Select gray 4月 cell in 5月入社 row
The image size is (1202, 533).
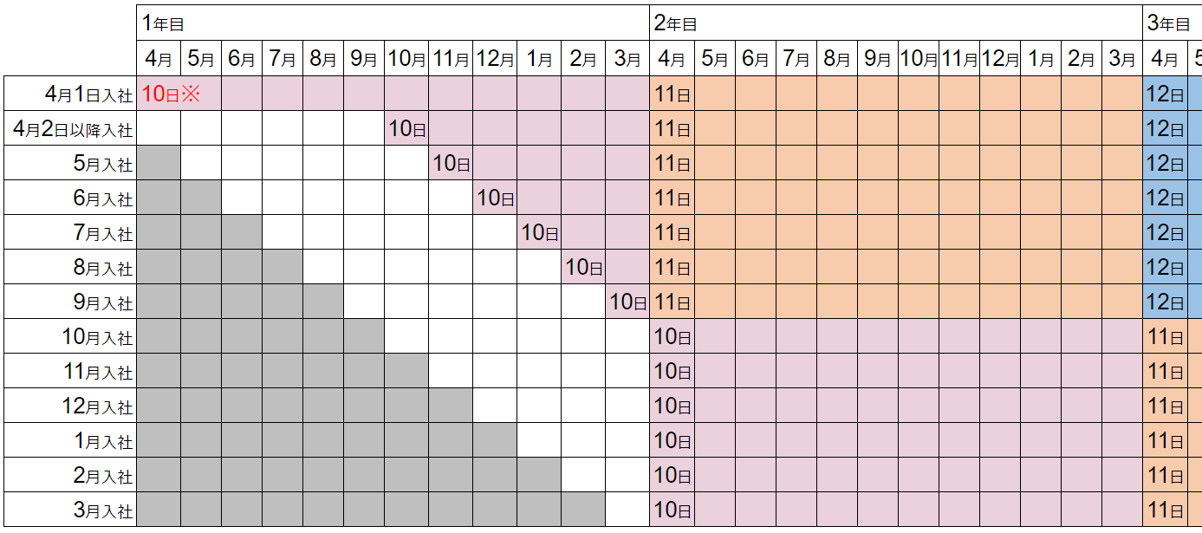tap(159, 163)
